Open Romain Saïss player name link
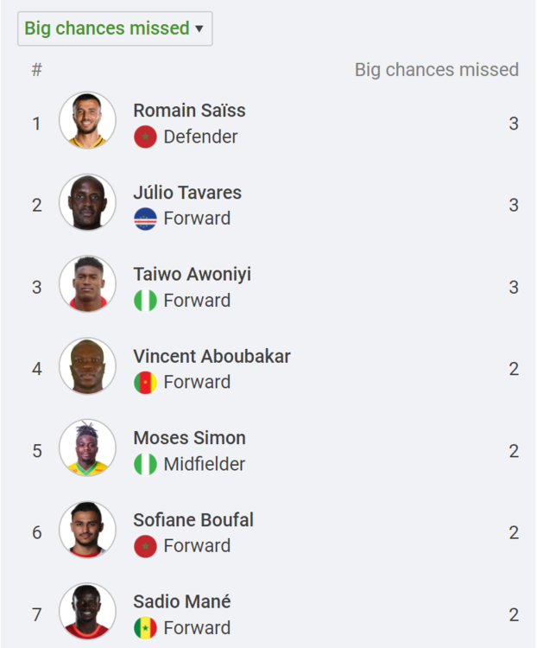 189,111
